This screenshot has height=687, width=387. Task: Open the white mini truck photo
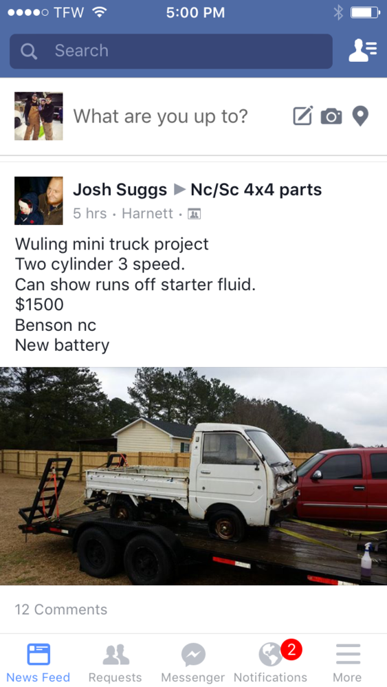[x=194, y=476]
